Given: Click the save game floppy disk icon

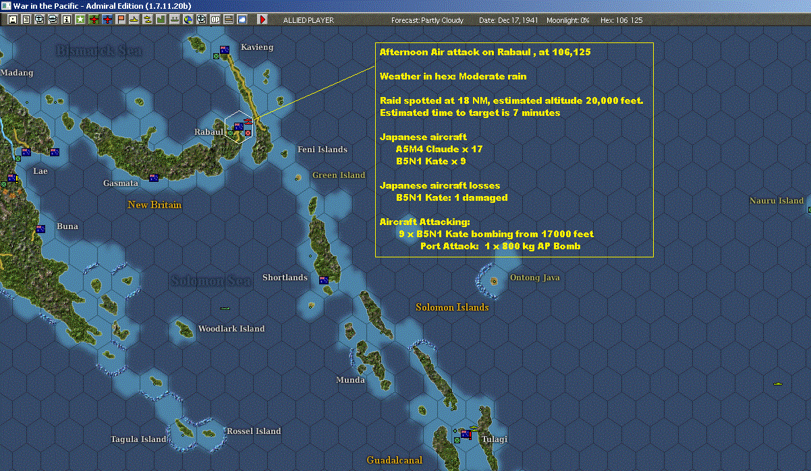Looking at the screenshot, I should [x=13, y=20].
